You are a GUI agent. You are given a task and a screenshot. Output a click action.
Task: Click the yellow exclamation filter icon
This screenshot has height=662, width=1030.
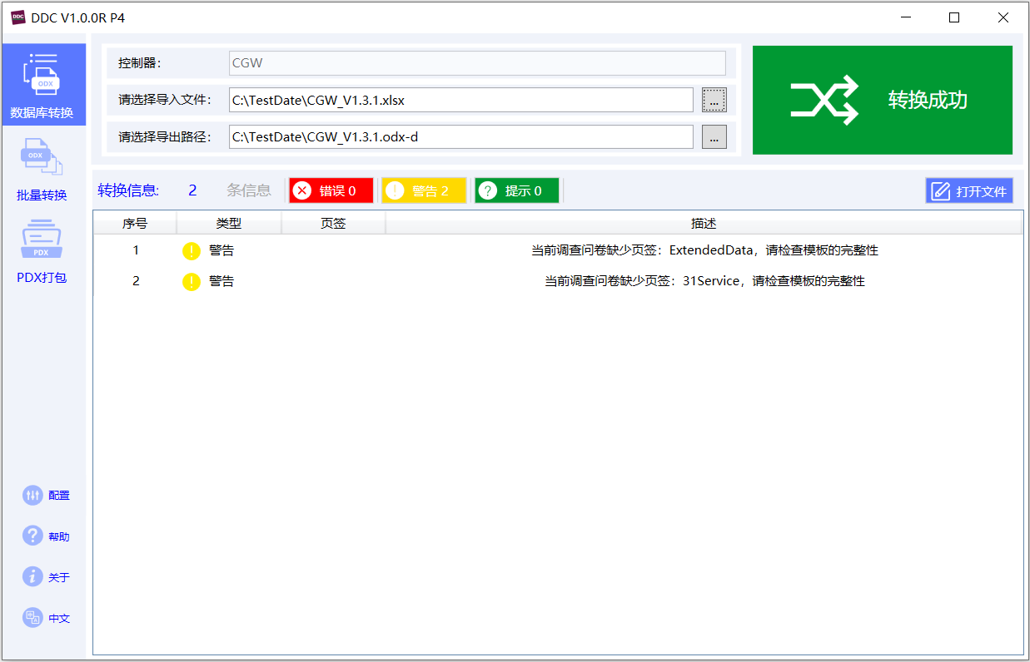(x=396, y=190)
